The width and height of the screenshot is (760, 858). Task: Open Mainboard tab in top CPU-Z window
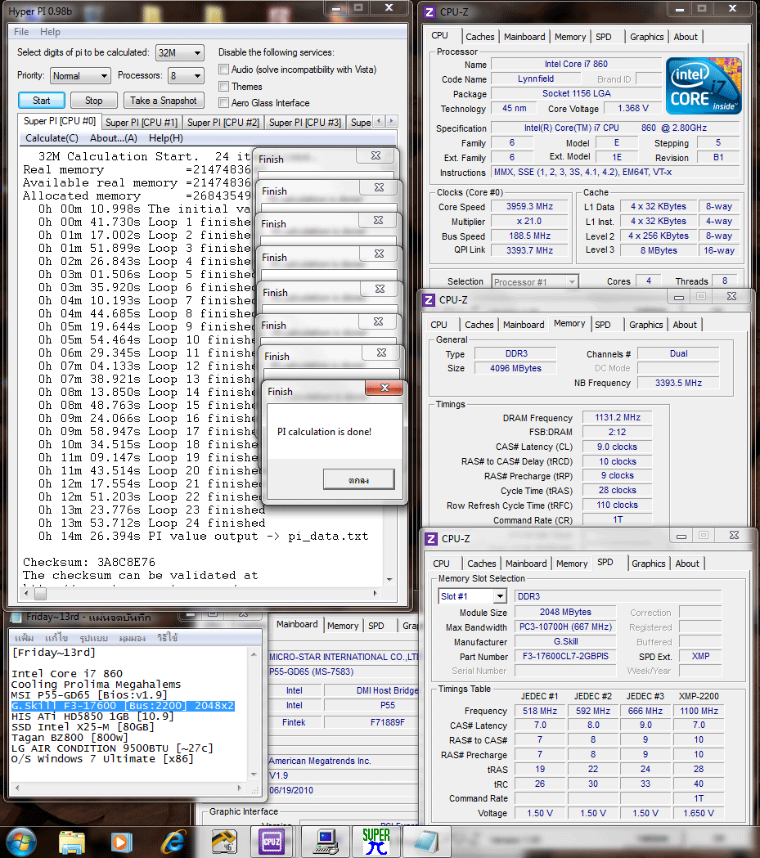point(524,37)
